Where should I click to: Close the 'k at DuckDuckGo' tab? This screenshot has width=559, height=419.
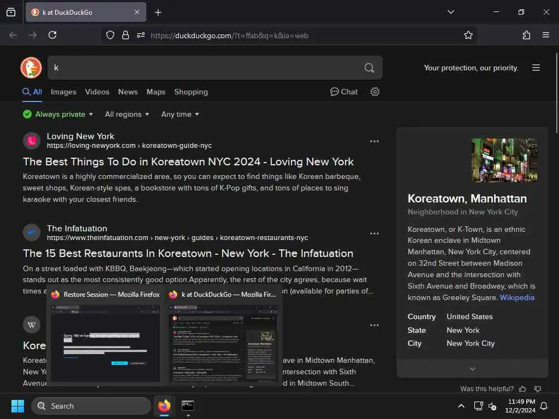click(x=137, y=12)
